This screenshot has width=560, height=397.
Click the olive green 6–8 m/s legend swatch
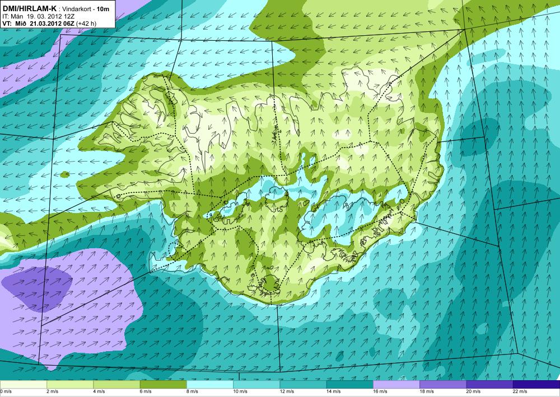coord(163,385)
